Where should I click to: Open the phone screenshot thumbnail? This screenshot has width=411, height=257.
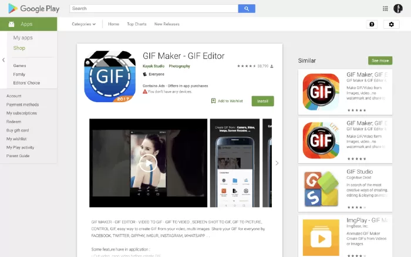[235, 163]
